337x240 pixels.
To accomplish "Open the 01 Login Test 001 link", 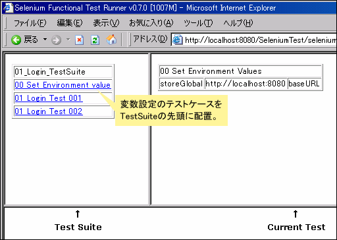I will point(49,98).
